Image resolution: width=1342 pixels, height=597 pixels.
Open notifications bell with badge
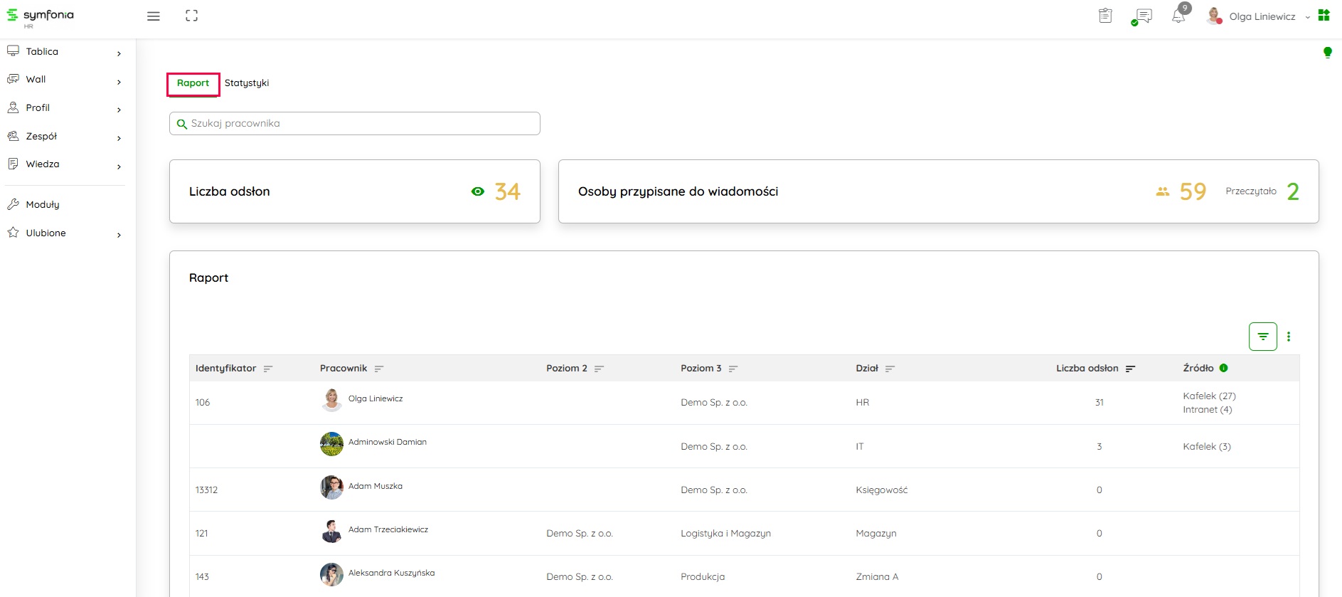pos(1178,16)
